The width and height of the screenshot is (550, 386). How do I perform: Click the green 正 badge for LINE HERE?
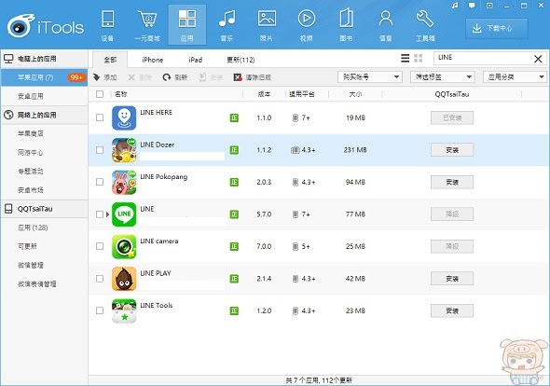(234, 117)
